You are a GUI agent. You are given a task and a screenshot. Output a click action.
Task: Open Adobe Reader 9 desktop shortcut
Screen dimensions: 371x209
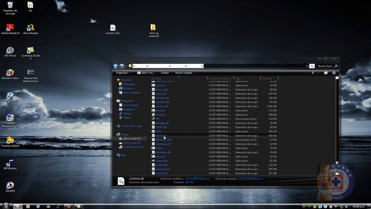(10, 30)
